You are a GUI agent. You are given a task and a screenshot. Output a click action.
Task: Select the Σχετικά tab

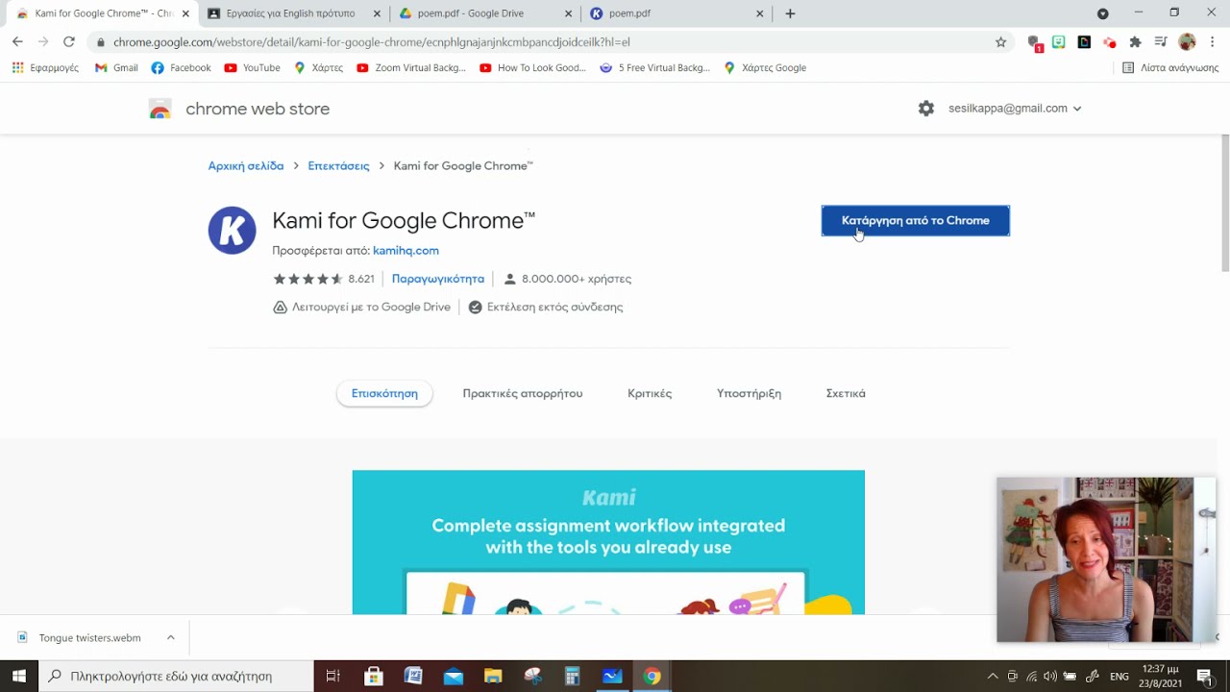click(846, 394)
